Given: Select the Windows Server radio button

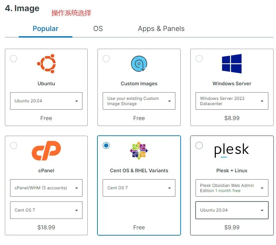Looking at the screenshot, I should pos(199,58).
